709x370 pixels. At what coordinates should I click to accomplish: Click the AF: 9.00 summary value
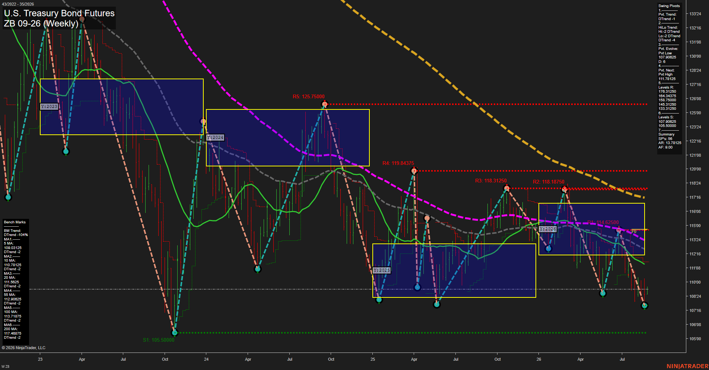click(665, 147)
